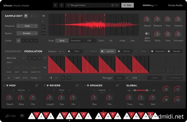Click the Fullscreen button
187x122 pixels.
(174, 78)
